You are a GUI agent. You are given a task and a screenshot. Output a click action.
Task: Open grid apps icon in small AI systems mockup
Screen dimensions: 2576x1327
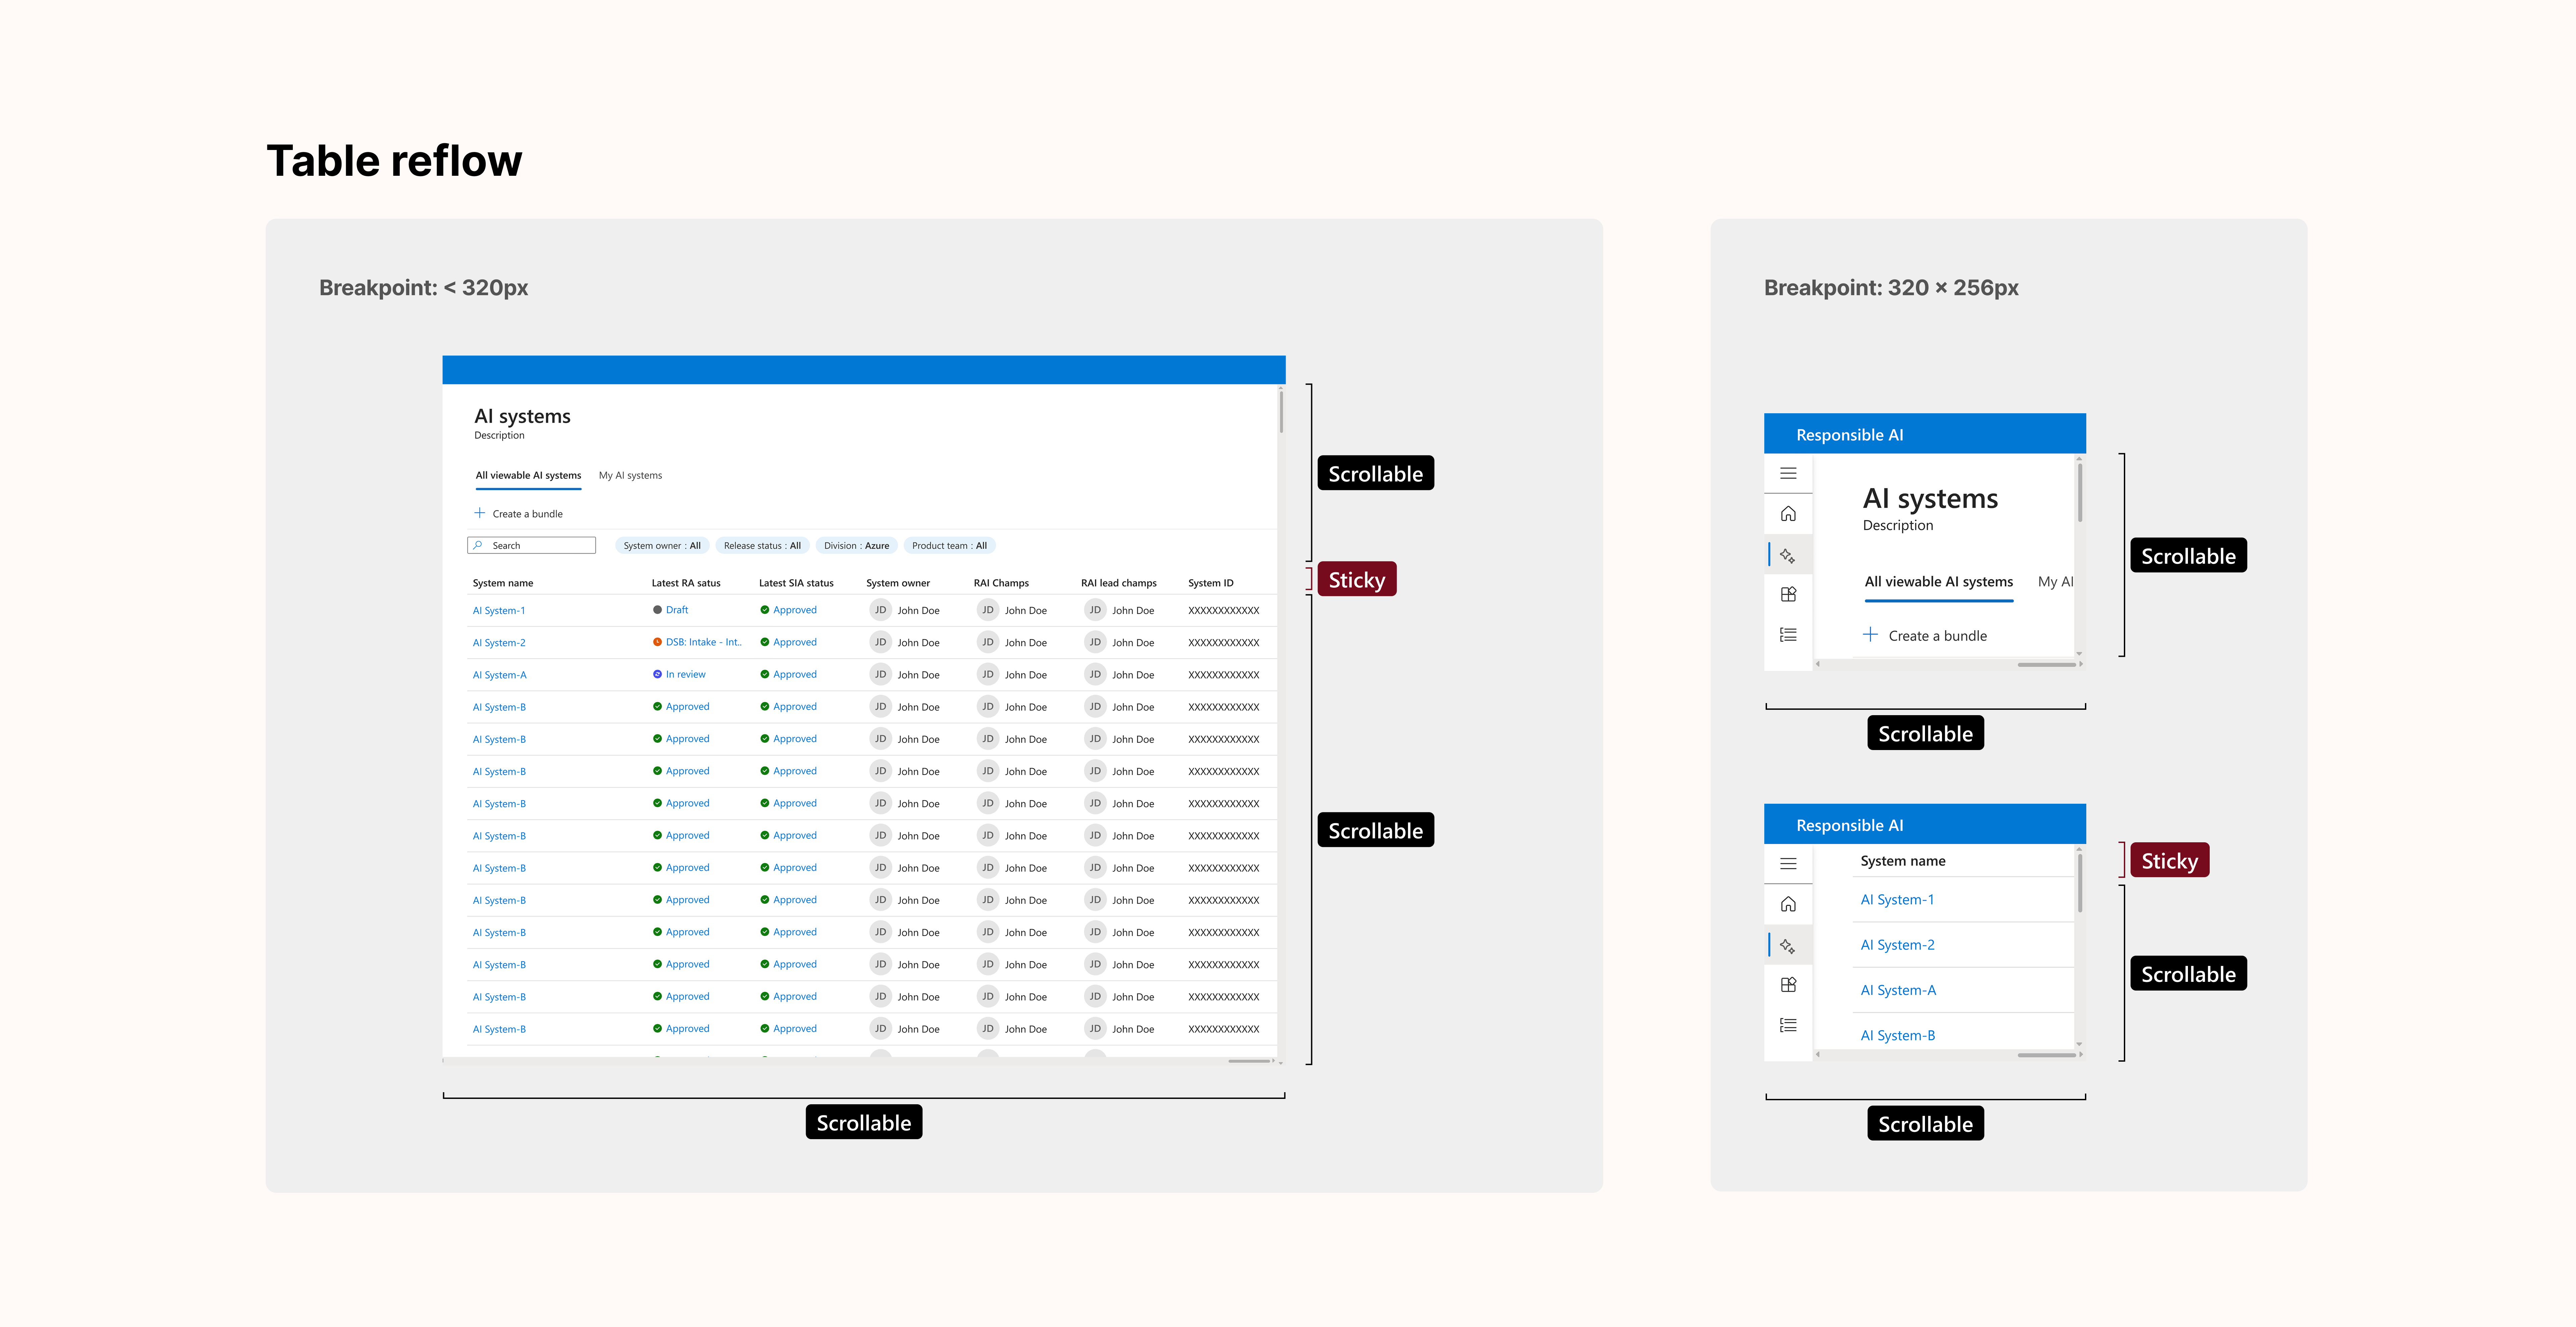[x=1788, y=594]
